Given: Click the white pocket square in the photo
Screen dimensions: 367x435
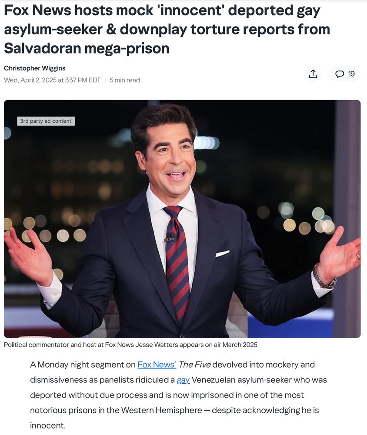Looking at the screenshot, I should click(223, 253).
